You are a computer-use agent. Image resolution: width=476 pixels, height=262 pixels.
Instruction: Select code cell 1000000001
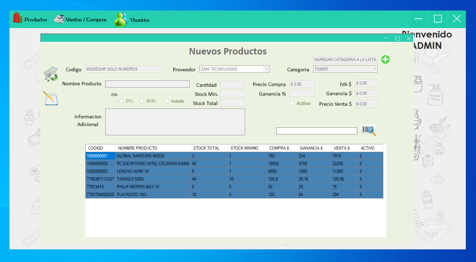100,156
